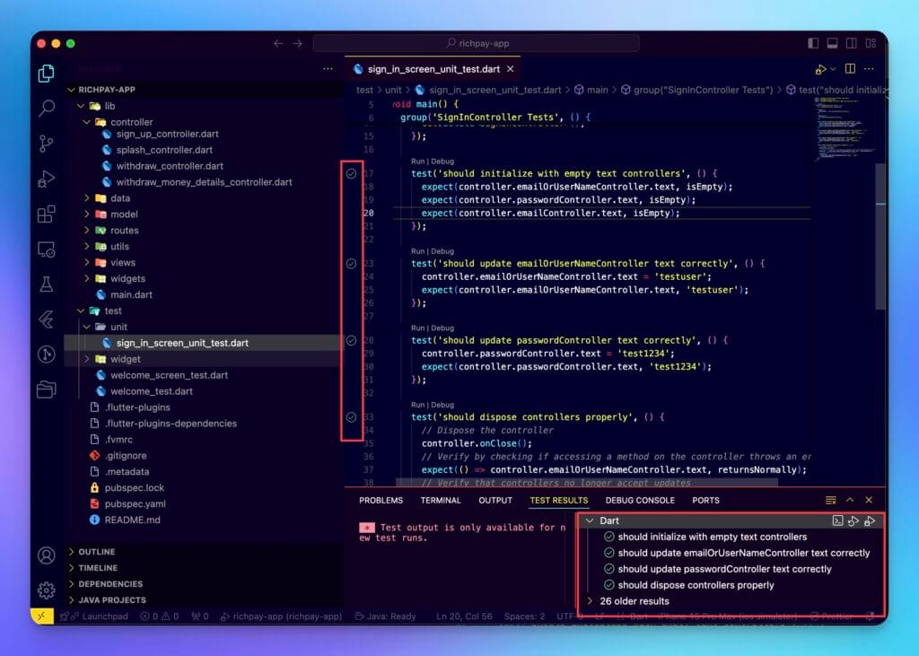Viewport: 919px width, 656px height.
Task: Open the run button dropdown arrow
Action: click(833, 69)
